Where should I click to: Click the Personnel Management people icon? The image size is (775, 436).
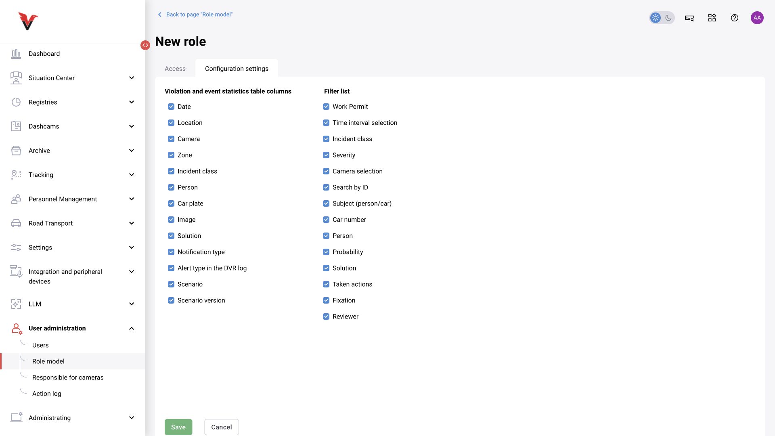coord(16,199)
